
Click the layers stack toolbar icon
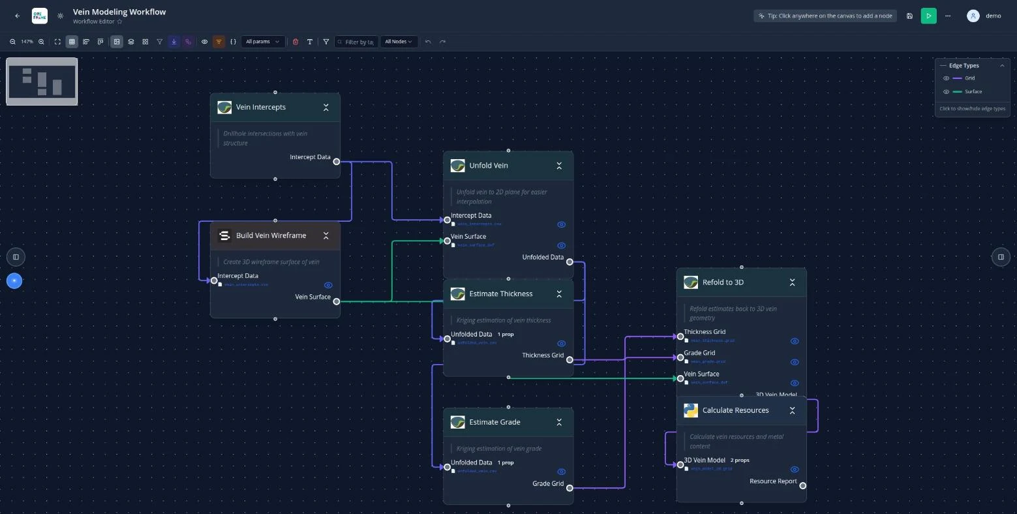[x=131, y=42]
